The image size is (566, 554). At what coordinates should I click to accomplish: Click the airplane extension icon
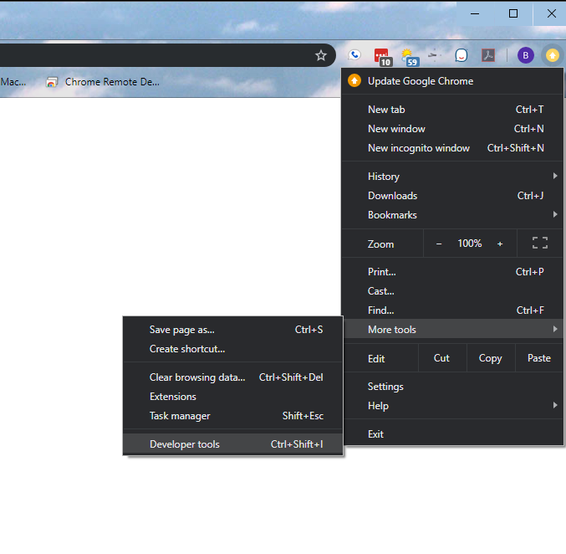[434, 55]
